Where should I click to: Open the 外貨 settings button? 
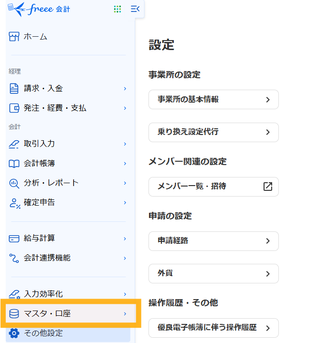(213, 274)
